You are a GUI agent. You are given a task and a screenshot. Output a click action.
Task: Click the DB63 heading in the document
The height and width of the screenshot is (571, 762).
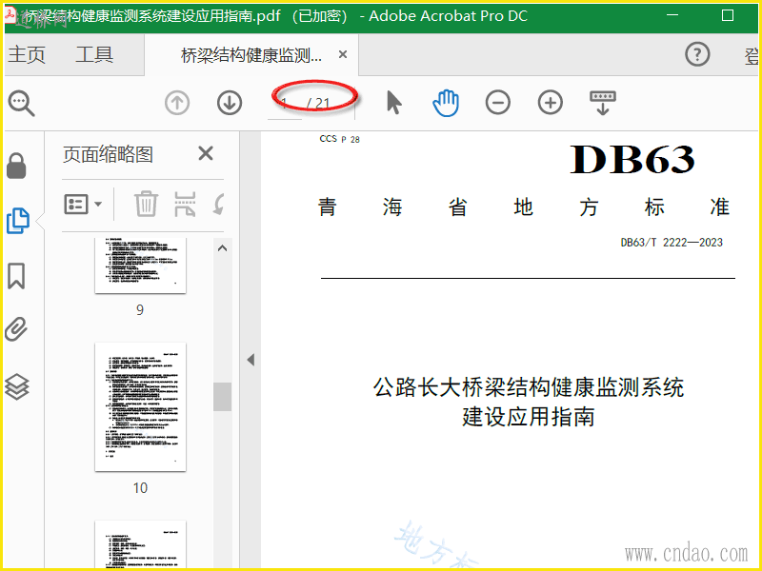tap(632, 160)
